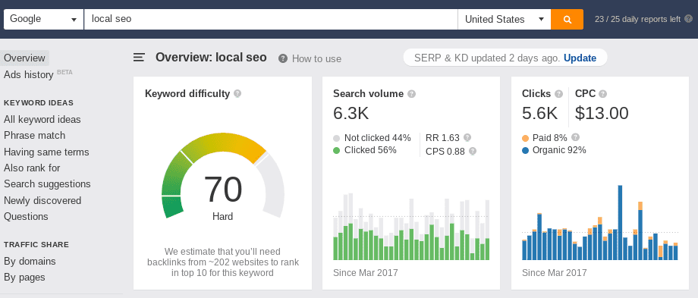This screenshot has height=298, width=698.
Task: Click the orange search button
Action: (567, 19)
